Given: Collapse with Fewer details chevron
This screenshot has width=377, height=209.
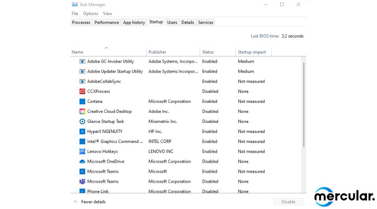Looking at the screenshot, I should [75, 202].
